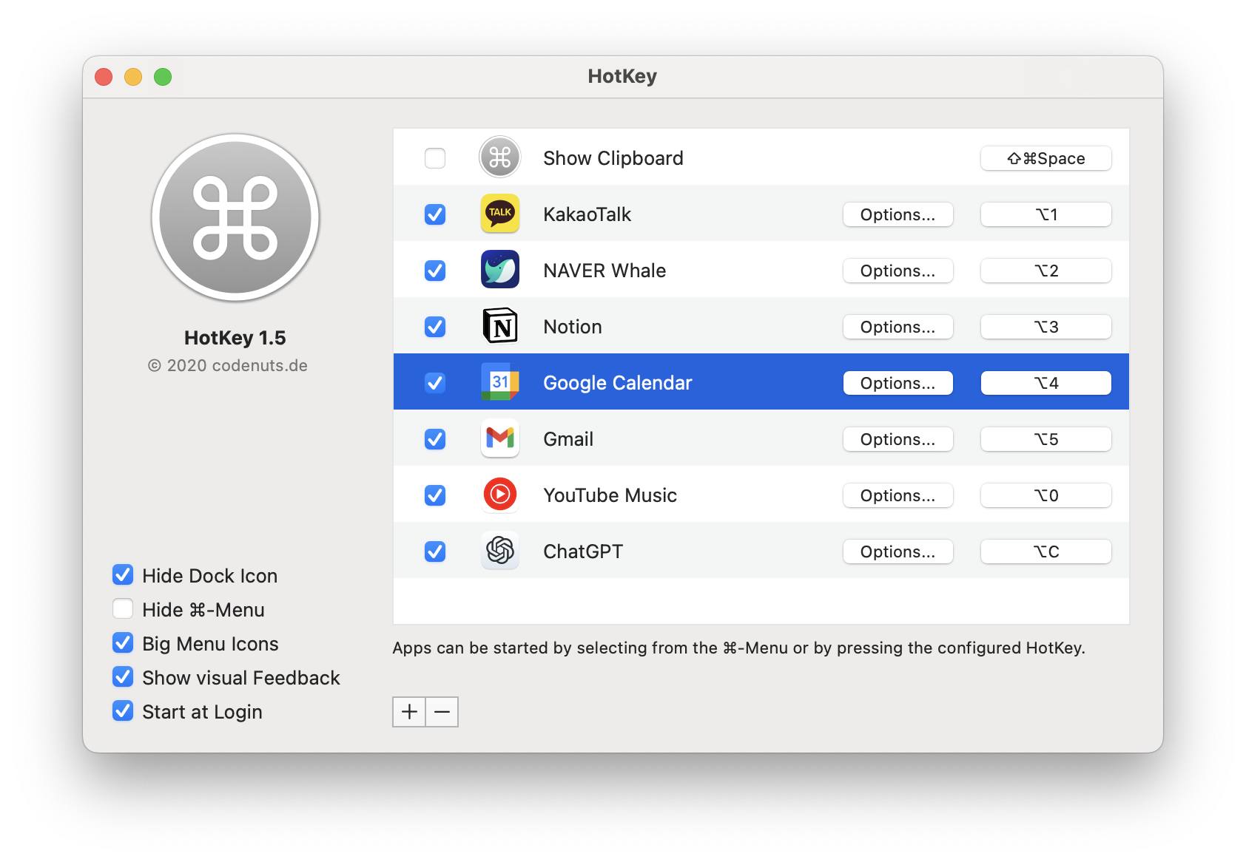Click the Google Calendar app icon
This screenshot has height=862, width=1246.
[500, 382]
